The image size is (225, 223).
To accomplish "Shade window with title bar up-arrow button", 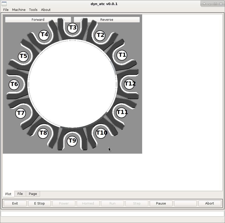I will tap(204, 4).
